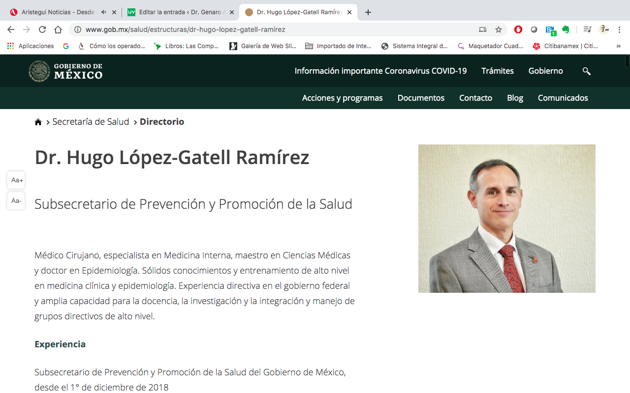Go to Secretaría de Salud breadcrumb link

click(x=91, y=122)
